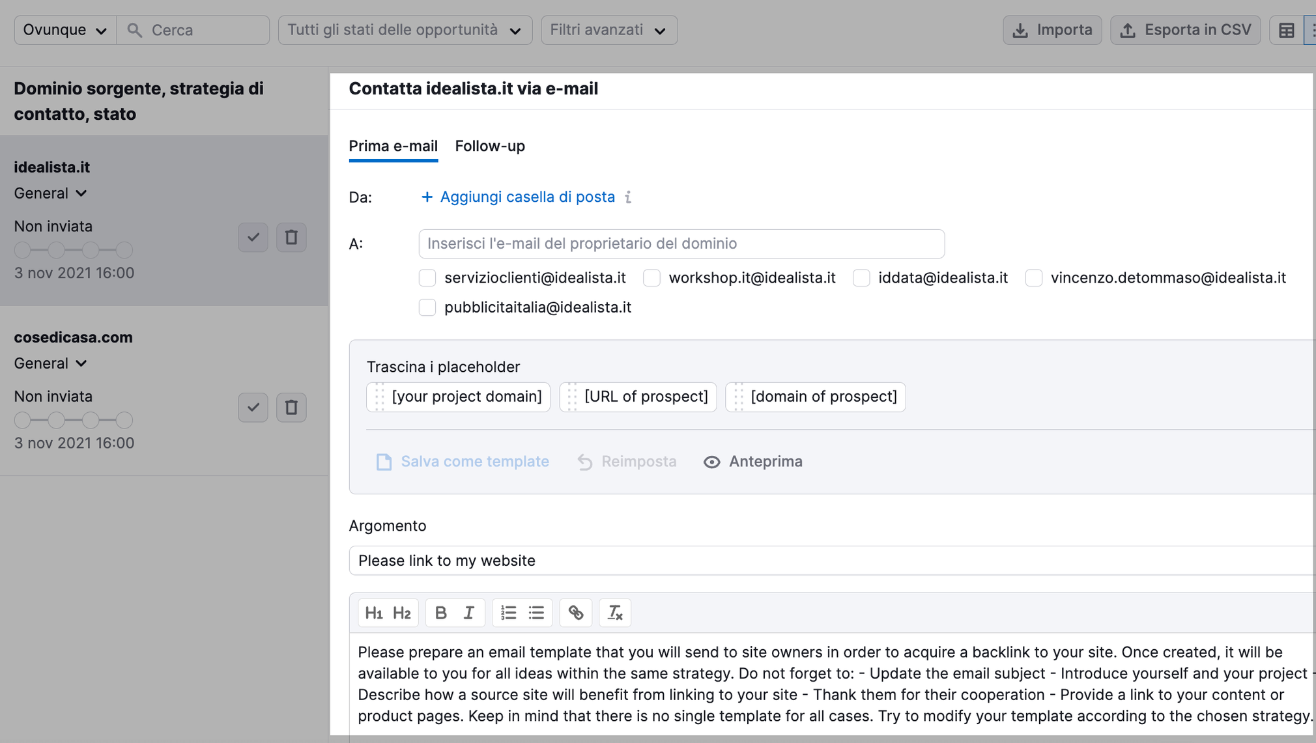The width and height of the screenshot is (1316, 743).
Task: Click the email subject field with Please link text
Action: coord(651,560)
